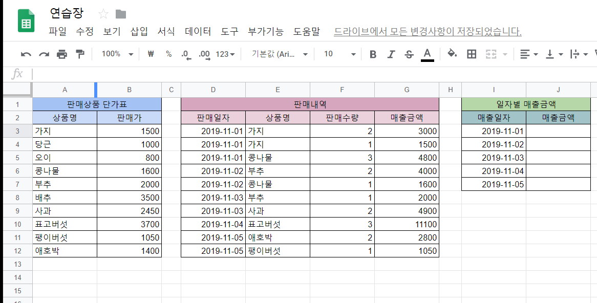Select column D header
The image size is (597, 303).
pos(213,90)
